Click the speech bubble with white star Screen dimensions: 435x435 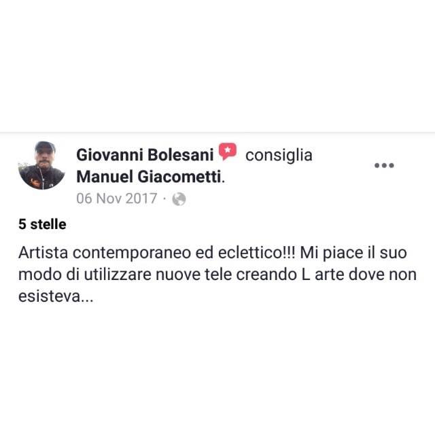tap(228, 152)
